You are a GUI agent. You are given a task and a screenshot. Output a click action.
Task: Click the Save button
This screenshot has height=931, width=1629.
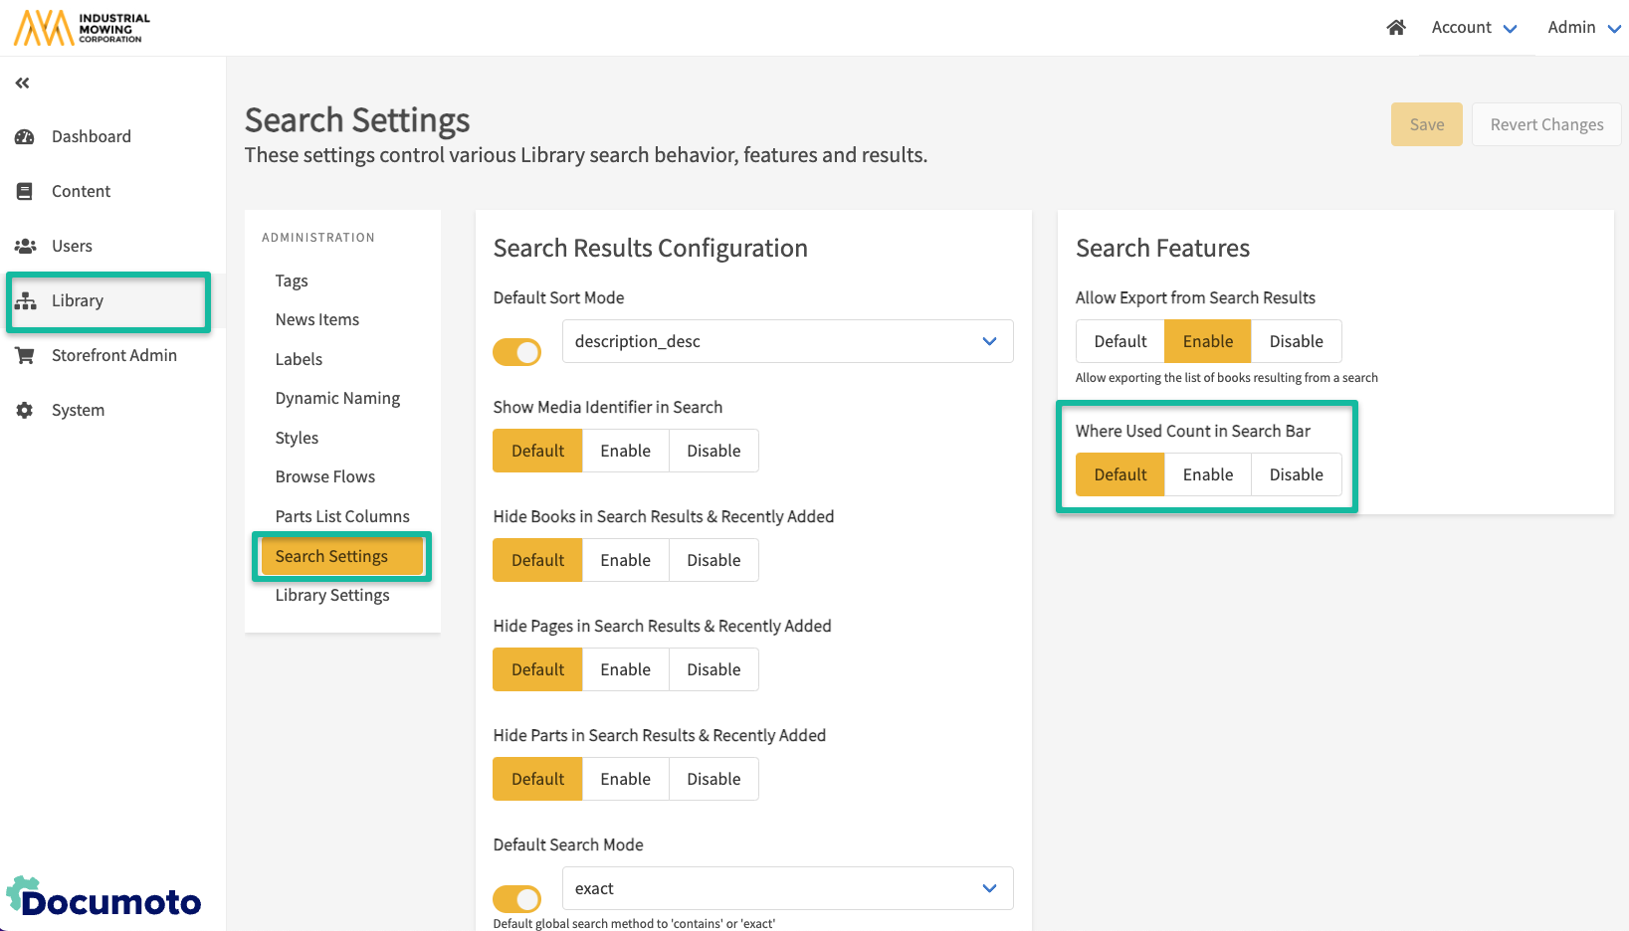1426,125
